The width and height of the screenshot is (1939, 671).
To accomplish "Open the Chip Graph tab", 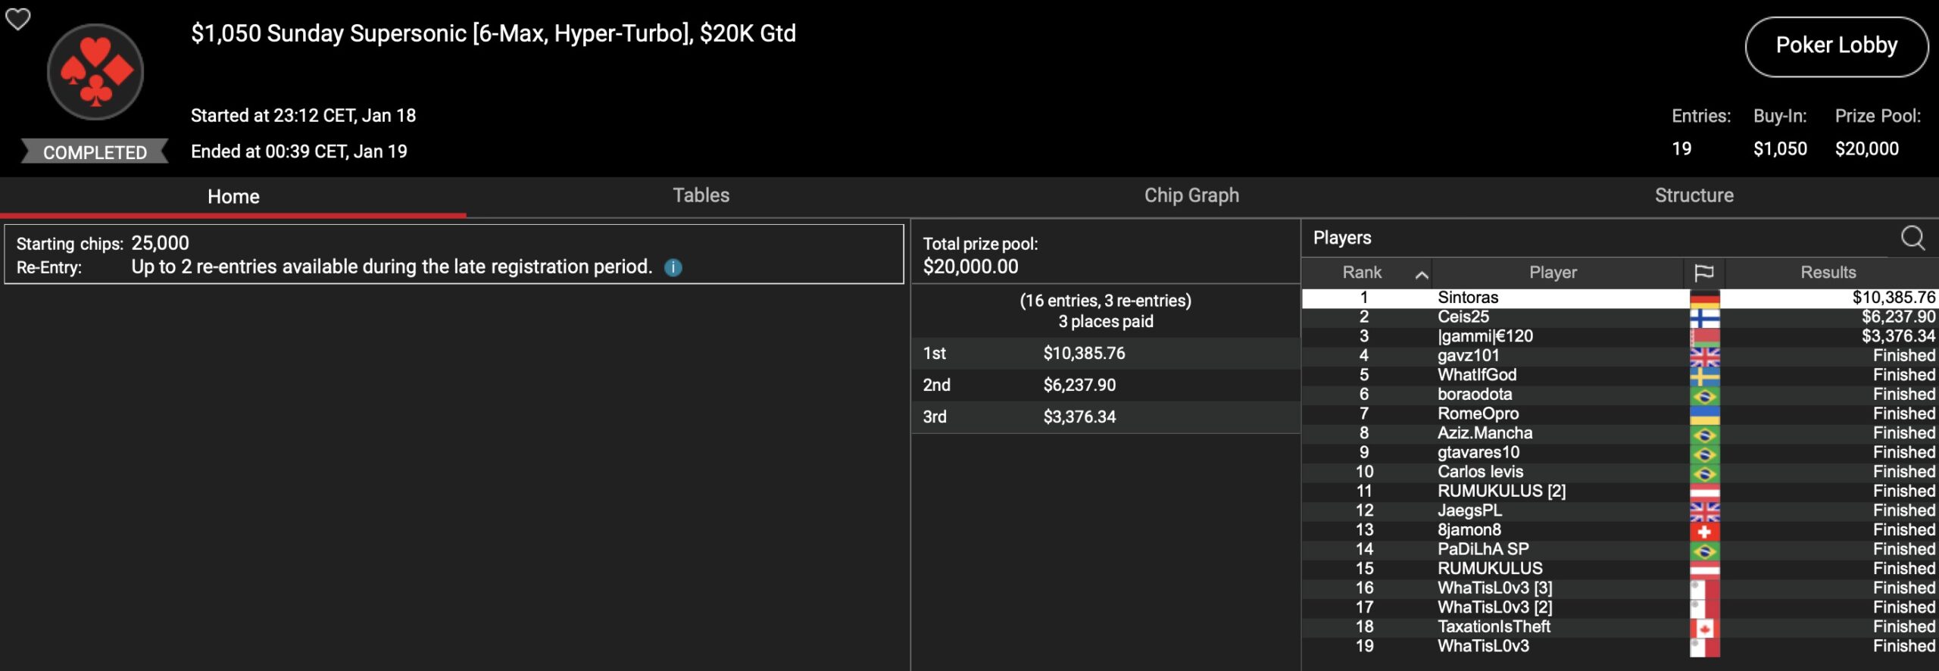I will tap(1191, 195).
